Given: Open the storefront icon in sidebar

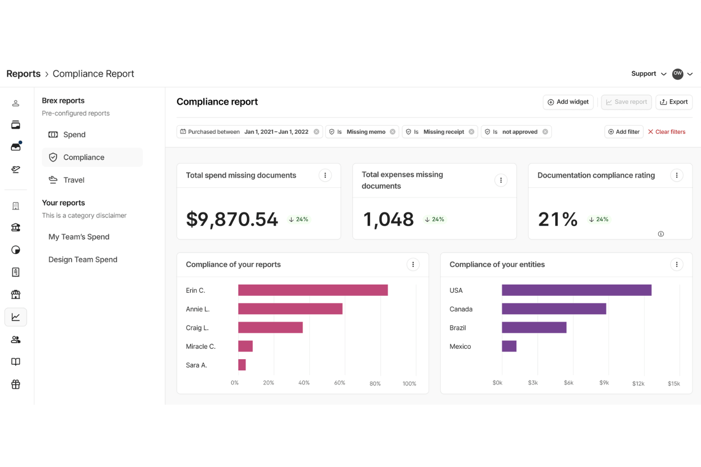Looking at the screenshot, I should (16, 294).
